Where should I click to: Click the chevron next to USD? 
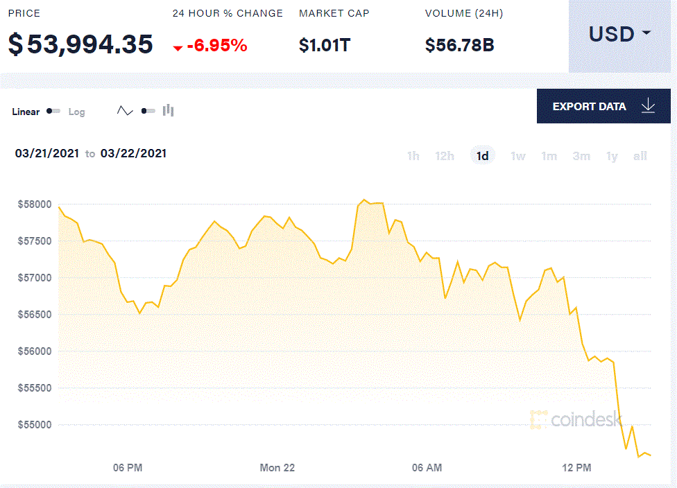coord(646,33)
